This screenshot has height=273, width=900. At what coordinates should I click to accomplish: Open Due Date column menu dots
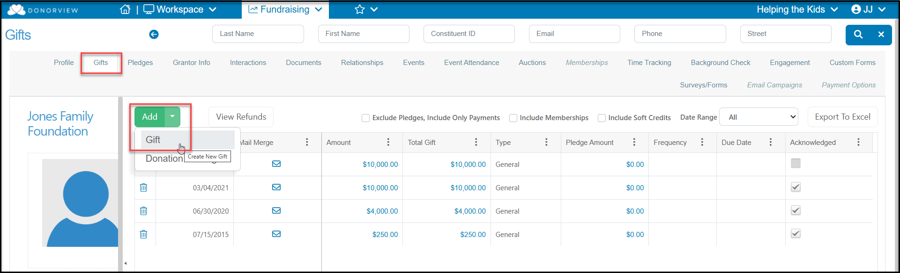(770, 142)
